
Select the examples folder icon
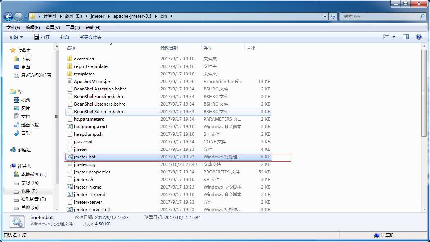(70, 59)
